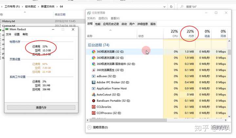
Task: Click the 修改日期 column header in Explorer
Action: [x=60, y=15]
